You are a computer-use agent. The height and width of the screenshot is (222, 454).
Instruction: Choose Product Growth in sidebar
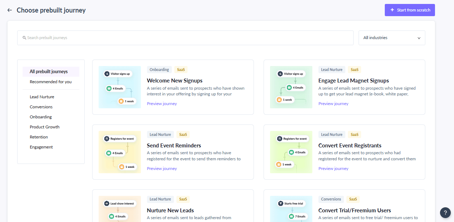click(x=44, y=127)
